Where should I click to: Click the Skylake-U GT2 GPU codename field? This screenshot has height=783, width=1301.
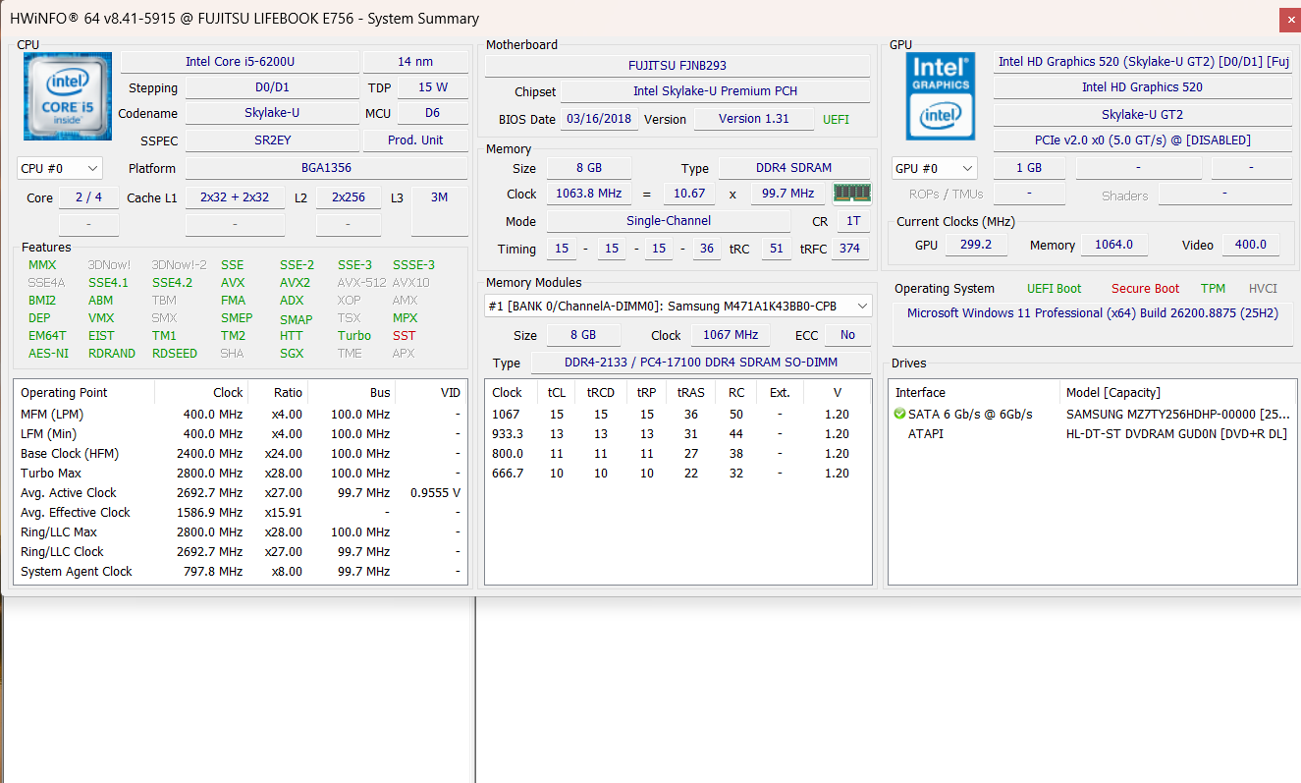(x=1143, y=115)
